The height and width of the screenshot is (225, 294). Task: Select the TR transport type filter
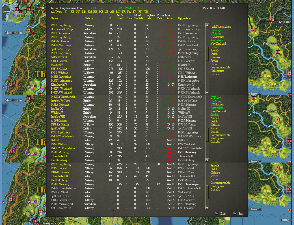pos(123,12)
